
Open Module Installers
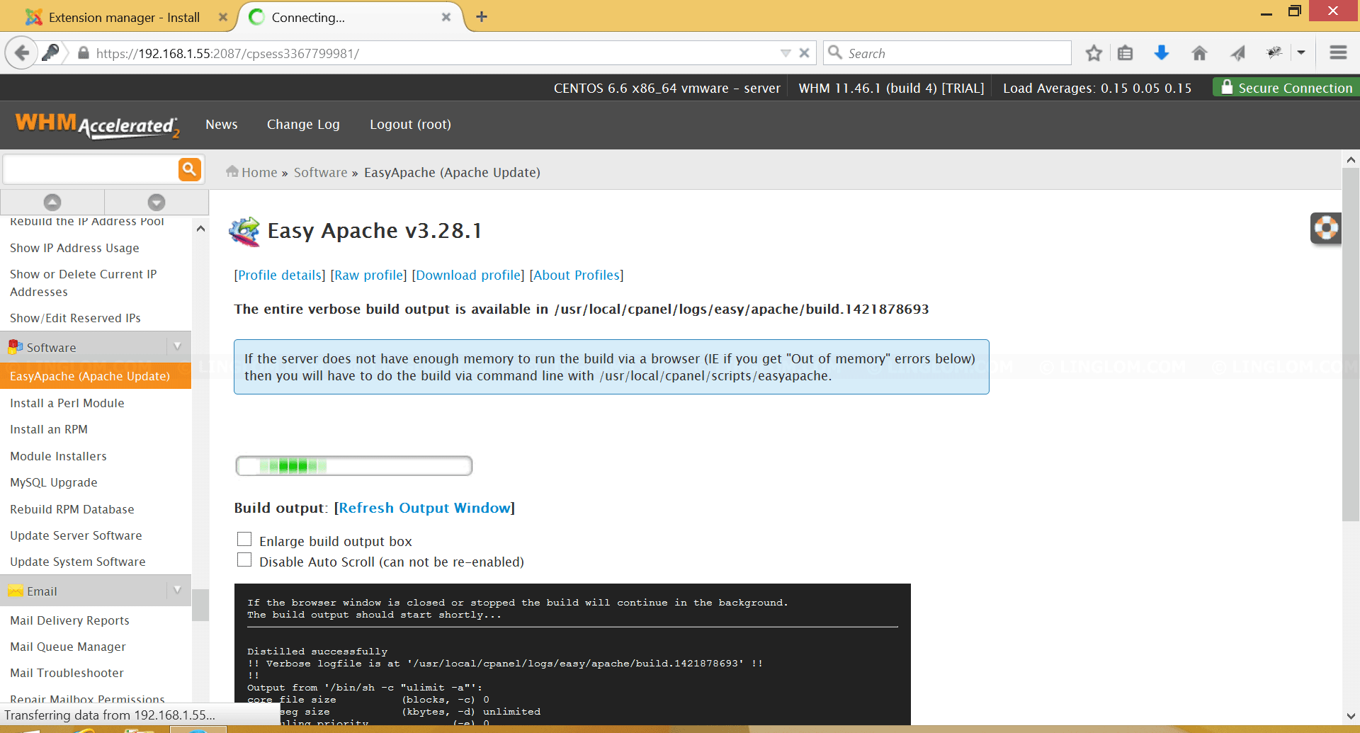tap(58, 456)
